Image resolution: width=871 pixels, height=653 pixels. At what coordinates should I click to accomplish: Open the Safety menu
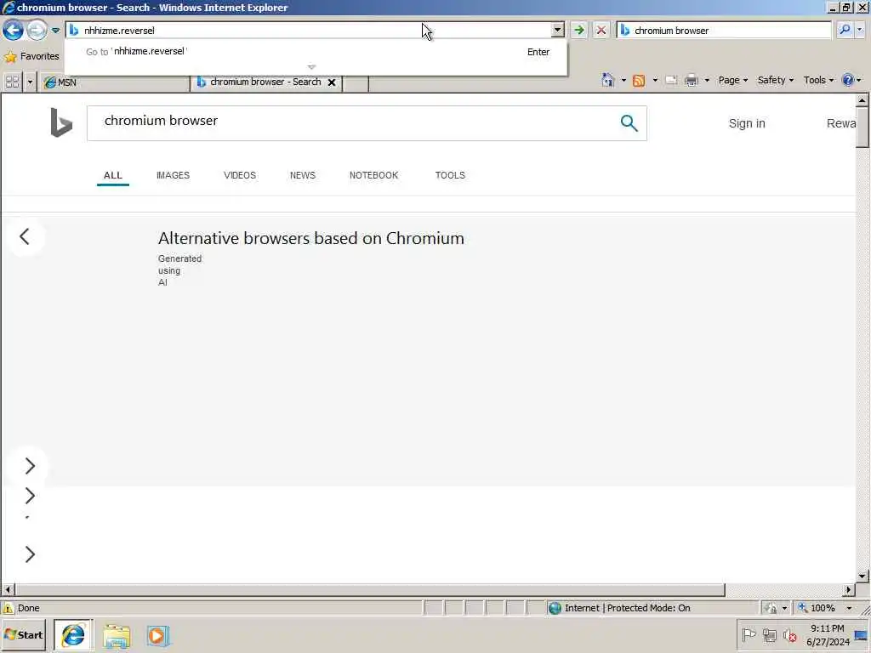[x=776, y=80]
